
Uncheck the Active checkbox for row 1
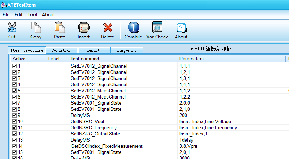point(15,66)
